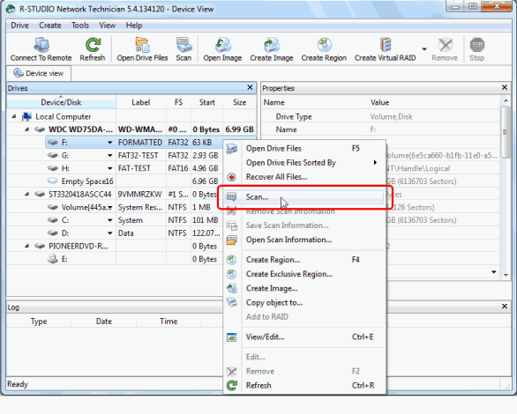Image resolution: width=517 pixels, height=414 pixels.
Task: Click the Scan toolbar icon
Action: pyautogui.click(x=184, y=49)
